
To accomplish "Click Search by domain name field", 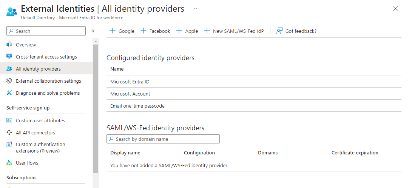I will [x=163, y=139].
